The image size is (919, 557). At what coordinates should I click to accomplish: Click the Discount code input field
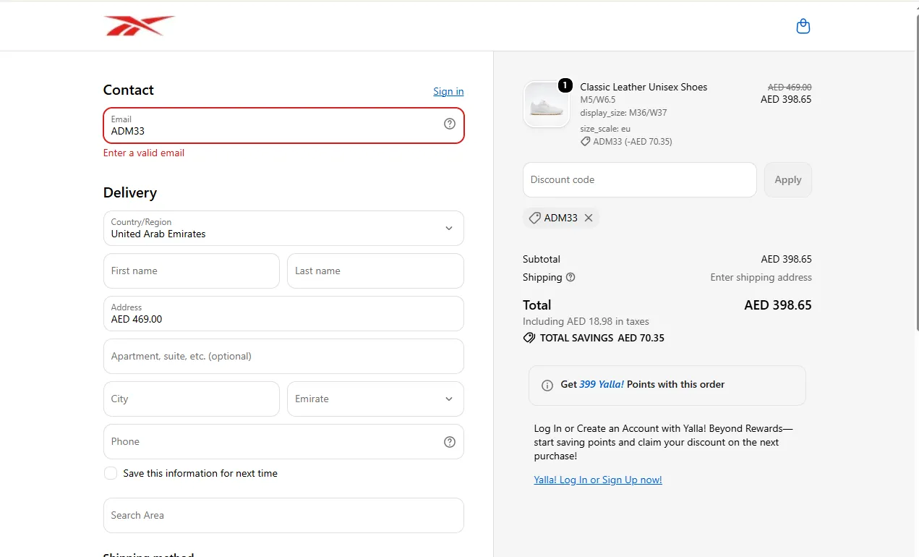coord(640,179)
